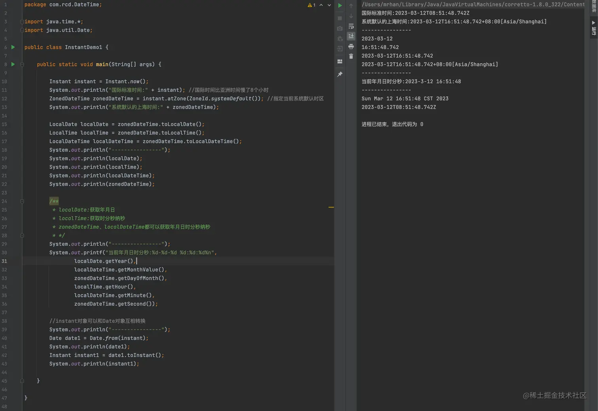
Task: Click the printf format string 当前年月日时分秒
Action: pyautogui.click(x=160, y=252)
